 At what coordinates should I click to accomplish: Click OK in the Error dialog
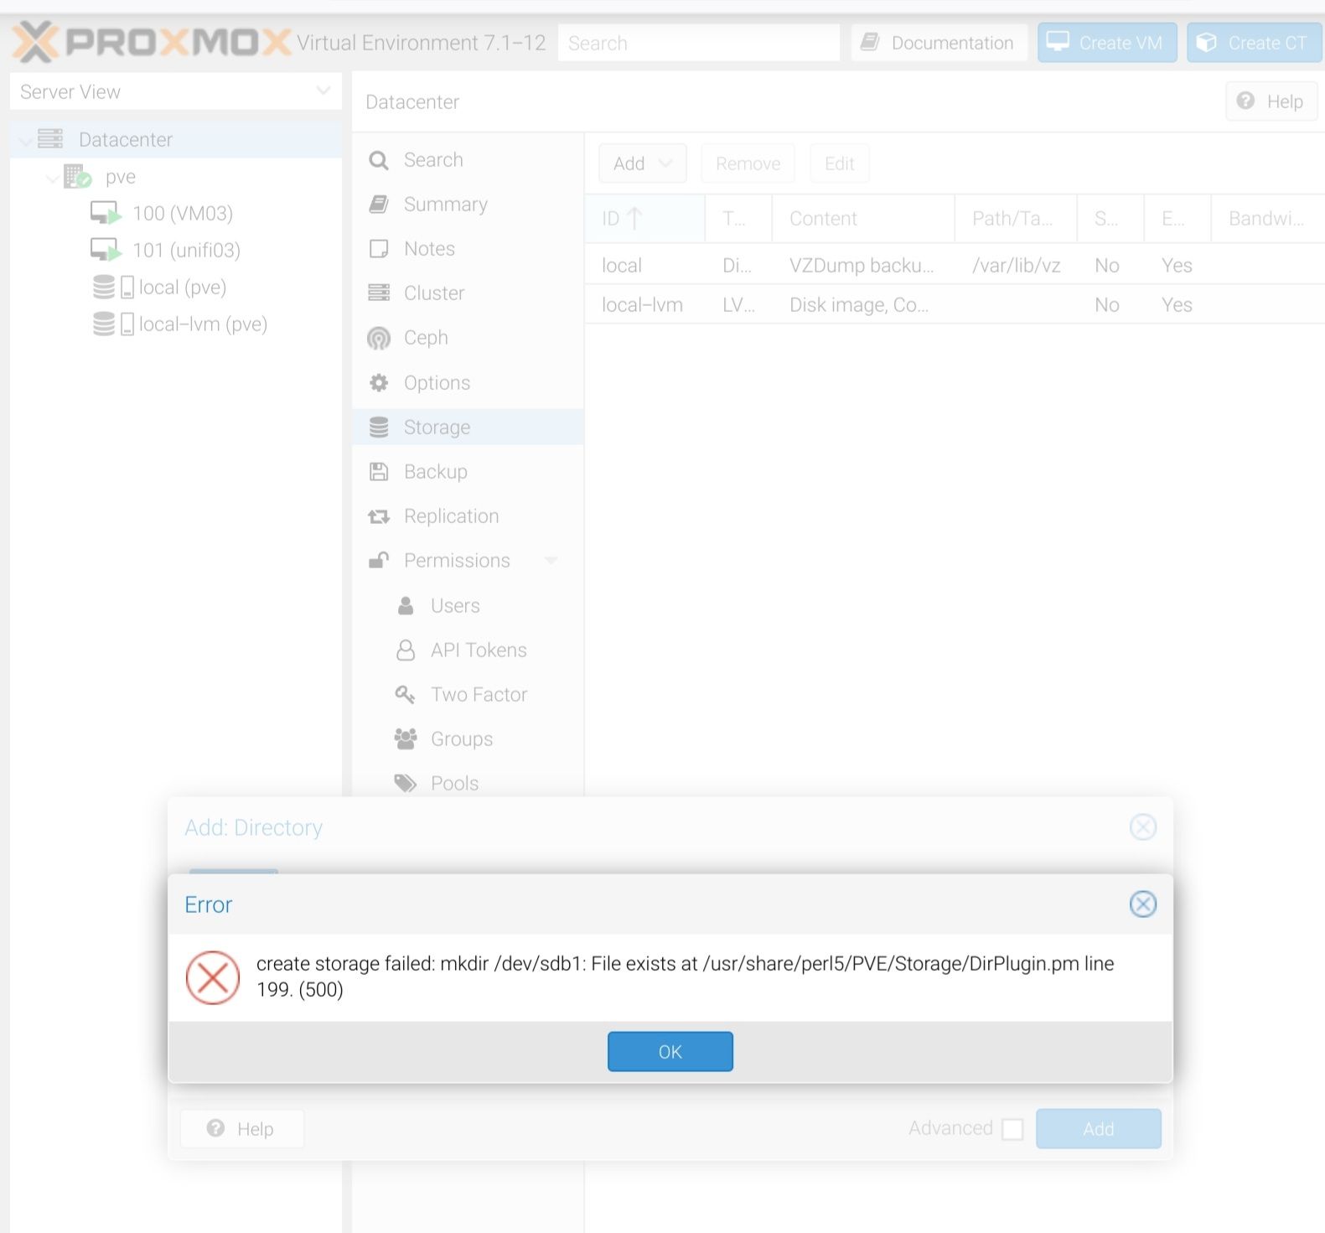coord(670,1051)
